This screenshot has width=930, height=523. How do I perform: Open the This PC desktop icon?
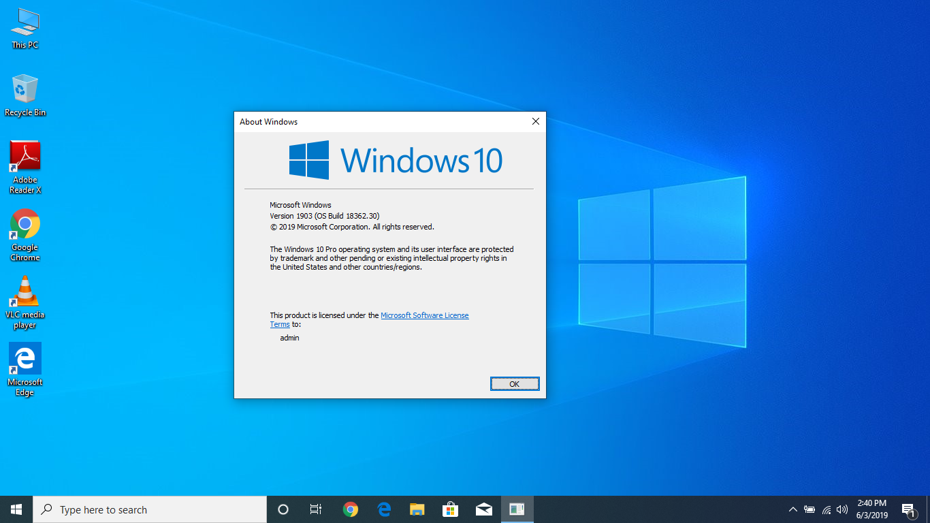click(25, 29)
